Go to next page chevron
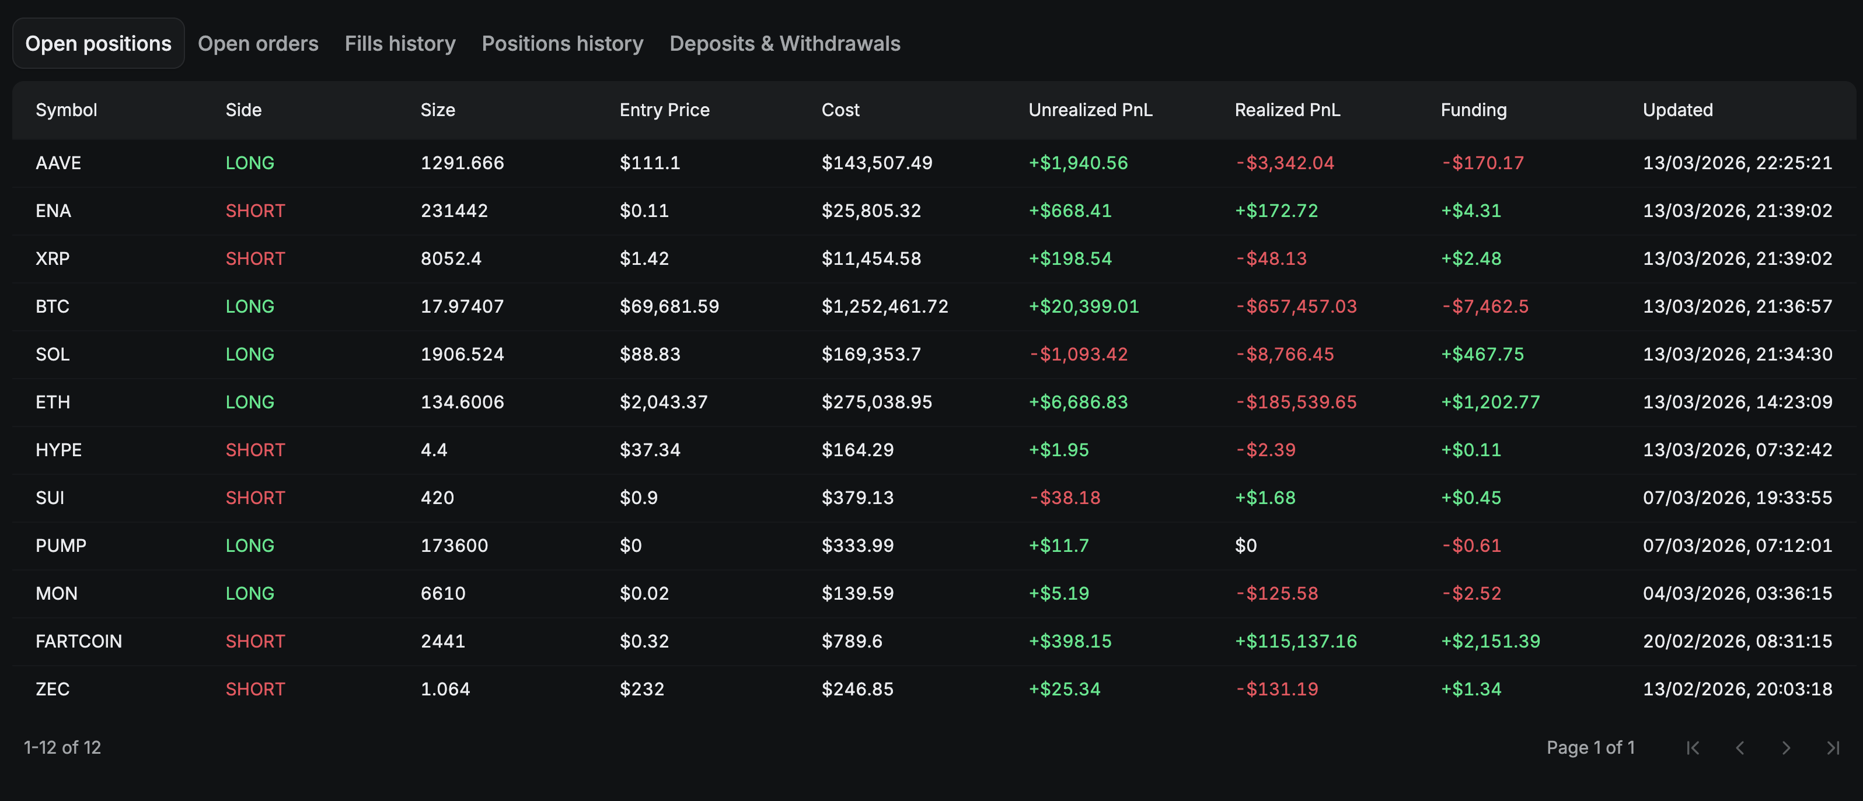 (x=1785, y=747)
